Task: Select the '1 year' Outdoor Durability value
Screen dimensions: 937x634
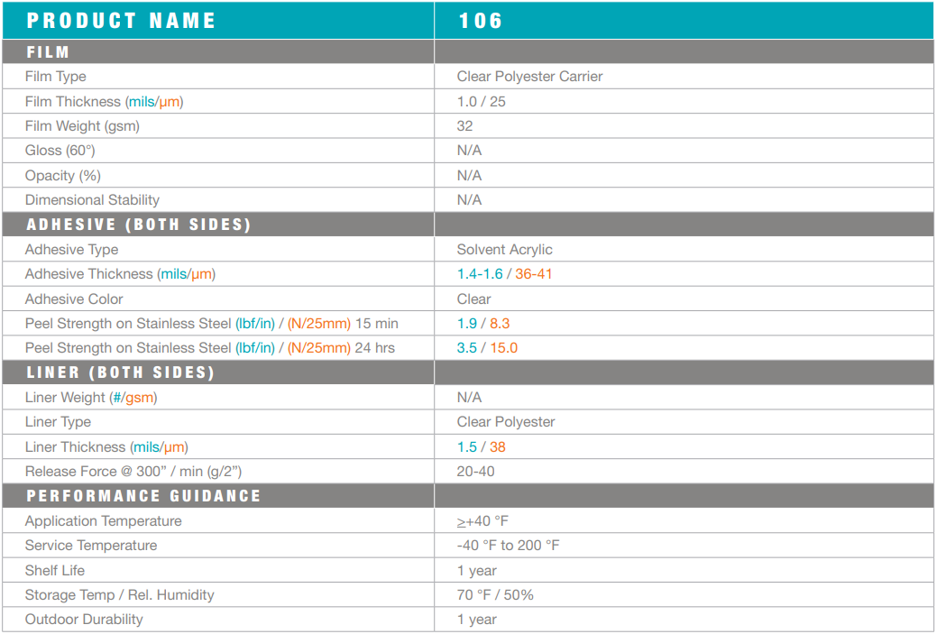Action: (477, 620)
